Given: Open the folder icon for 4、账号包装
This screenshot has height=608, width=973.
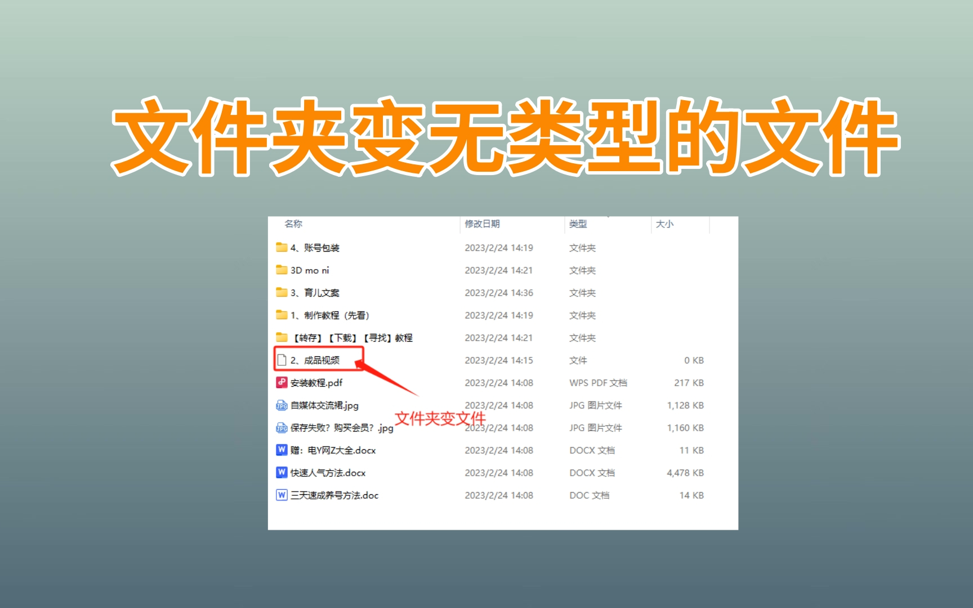Looking at the screenshot, I should (x=282, y=247).
